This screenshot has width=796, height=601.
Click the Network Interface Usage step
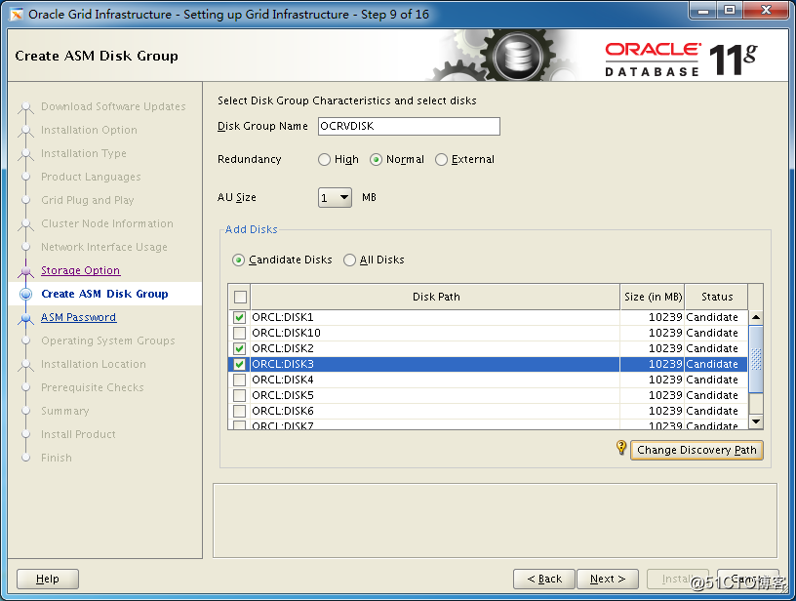104,247
